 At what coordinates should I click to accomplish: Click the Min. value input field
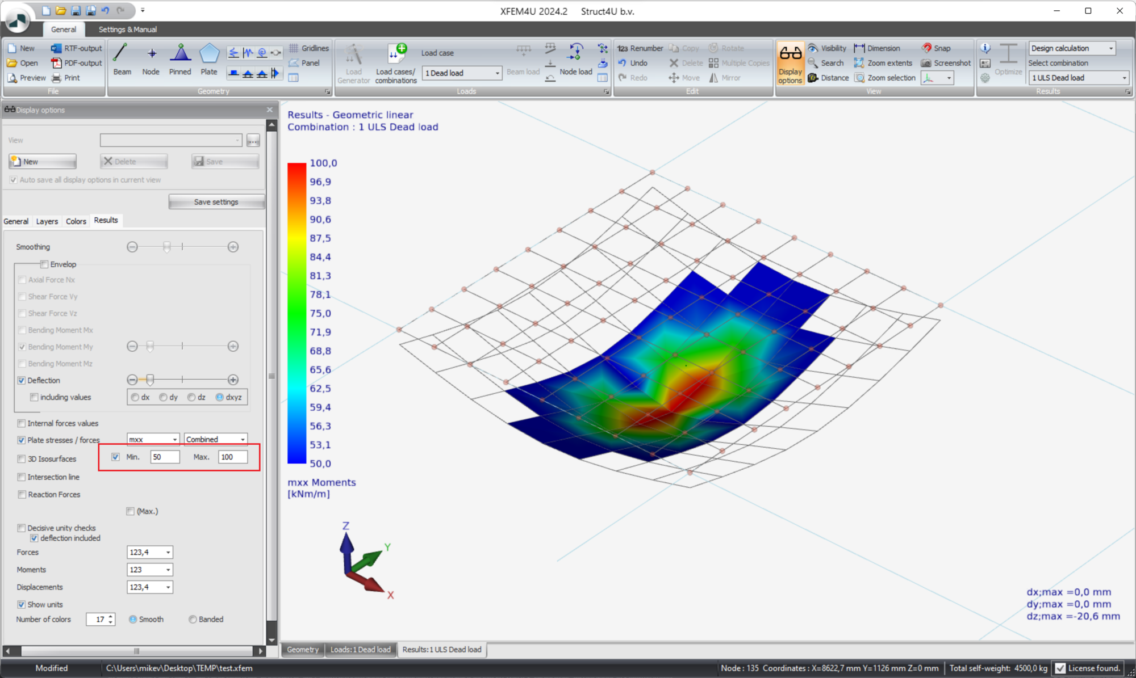(x=165, y=457)
